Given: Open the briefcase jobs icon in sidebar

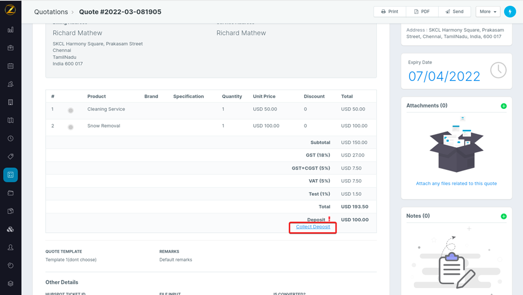Looking at the screenshot, I should tap(10, 48).
